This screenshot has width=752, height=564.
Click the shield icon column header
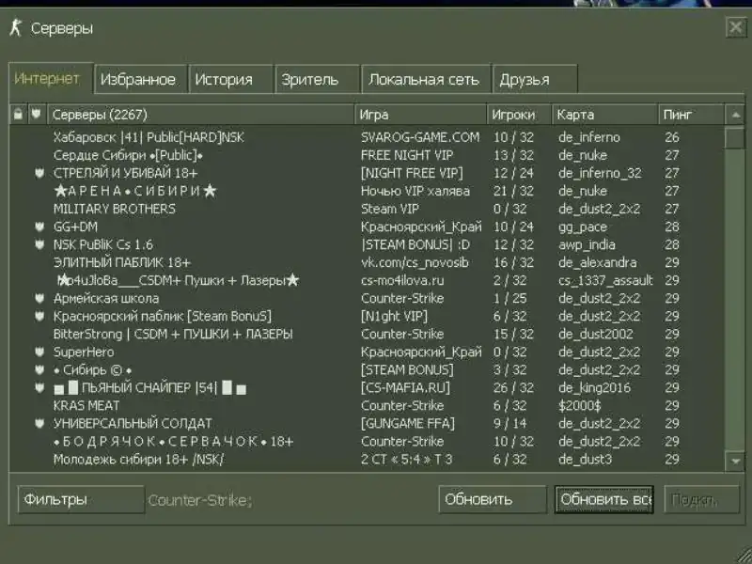click(37, 115)
